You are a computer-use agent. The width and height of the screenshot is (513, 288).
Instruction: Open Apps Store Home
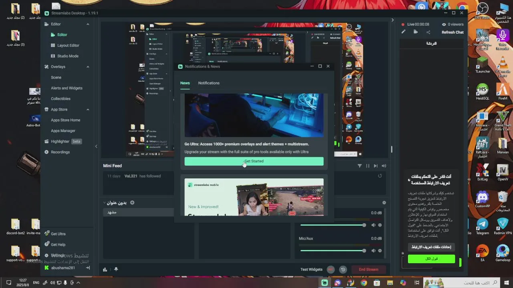(x=65, y=120)
